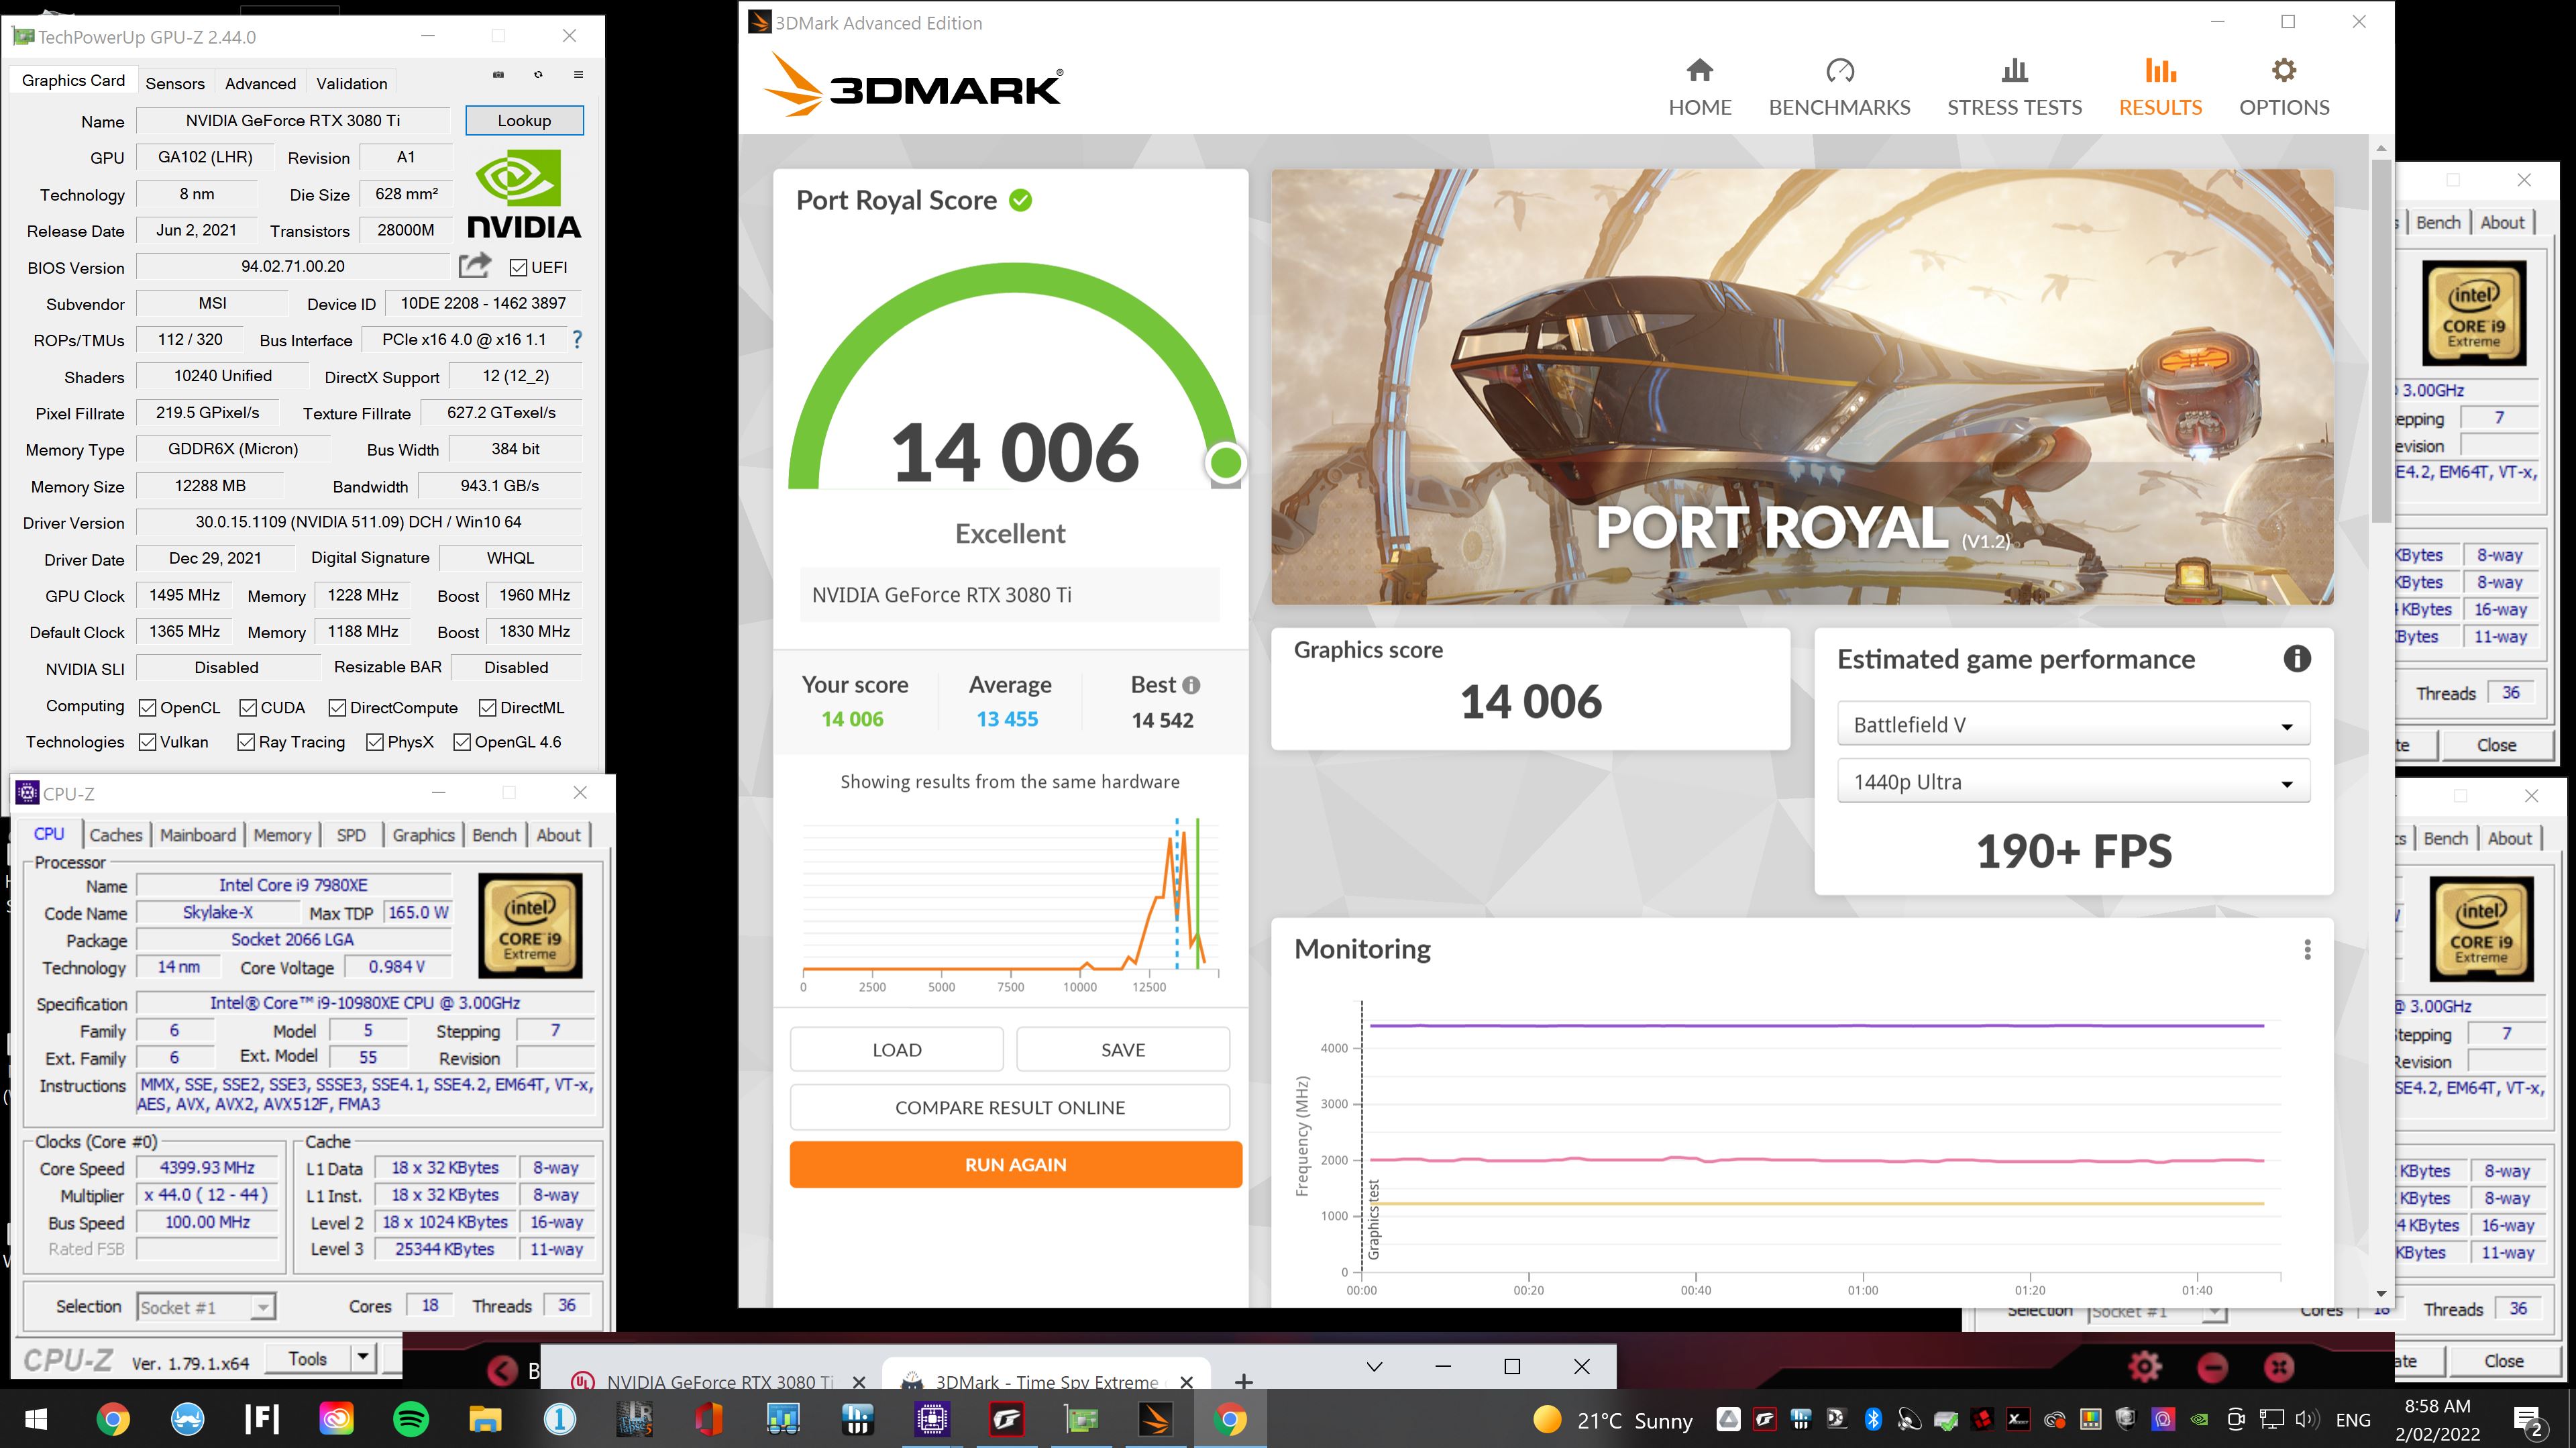Click LOAD result button

tap(896, 1050)
